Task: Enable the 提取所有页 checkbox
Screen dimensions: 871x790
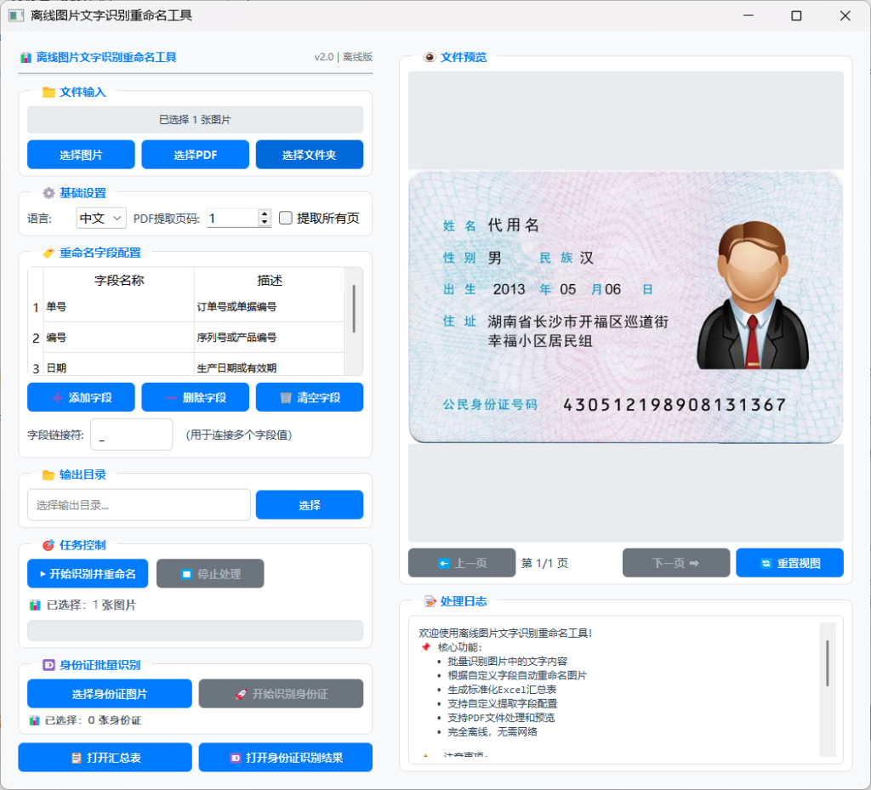Action: pyautogui.click(x=286, y=218)
